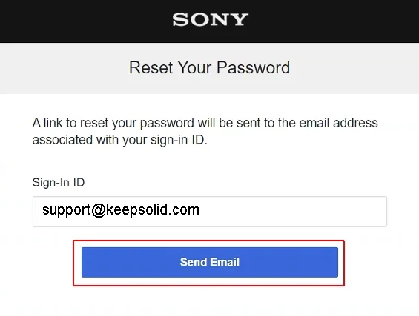This screenshot has width=419, height=316.
Task: Click the white area below the Send Email button
Action: 209,301
